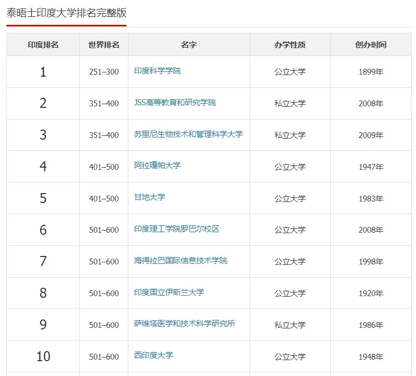Open the 印度科学学院 link
The width and height of the screenshot is (416, 376).
[x=158, y=71]
